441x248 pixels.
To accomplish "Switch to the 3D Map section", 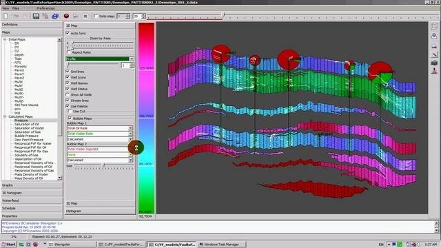I will (100, 203).
